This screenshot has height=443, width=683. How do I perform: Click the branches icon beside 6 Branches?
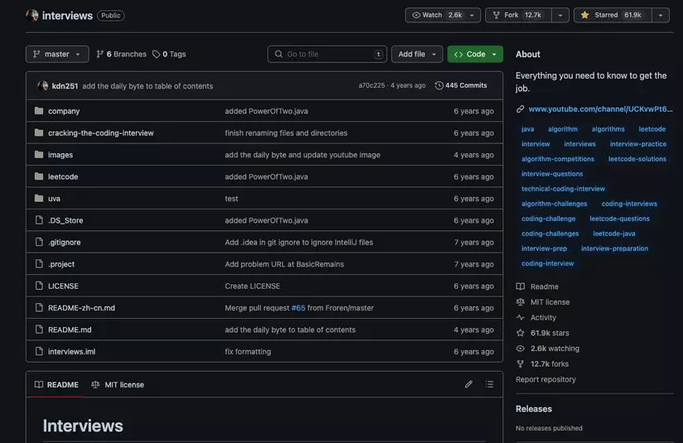tap(100, 54)
